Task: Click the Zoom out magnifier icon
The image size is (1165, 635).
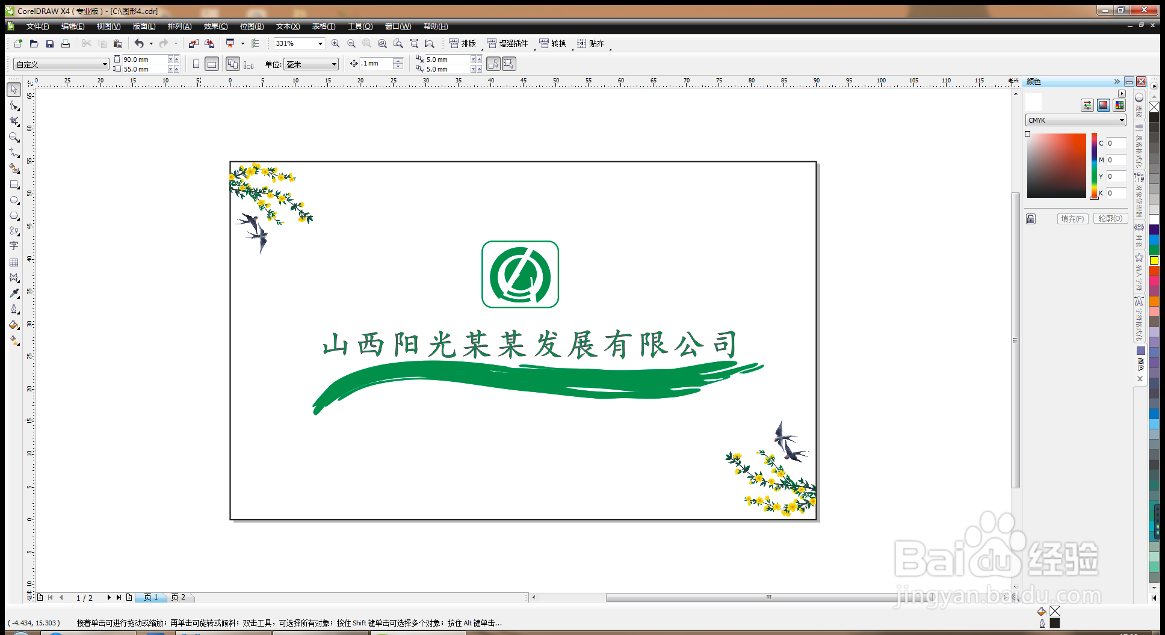Action: coord(351,43)
